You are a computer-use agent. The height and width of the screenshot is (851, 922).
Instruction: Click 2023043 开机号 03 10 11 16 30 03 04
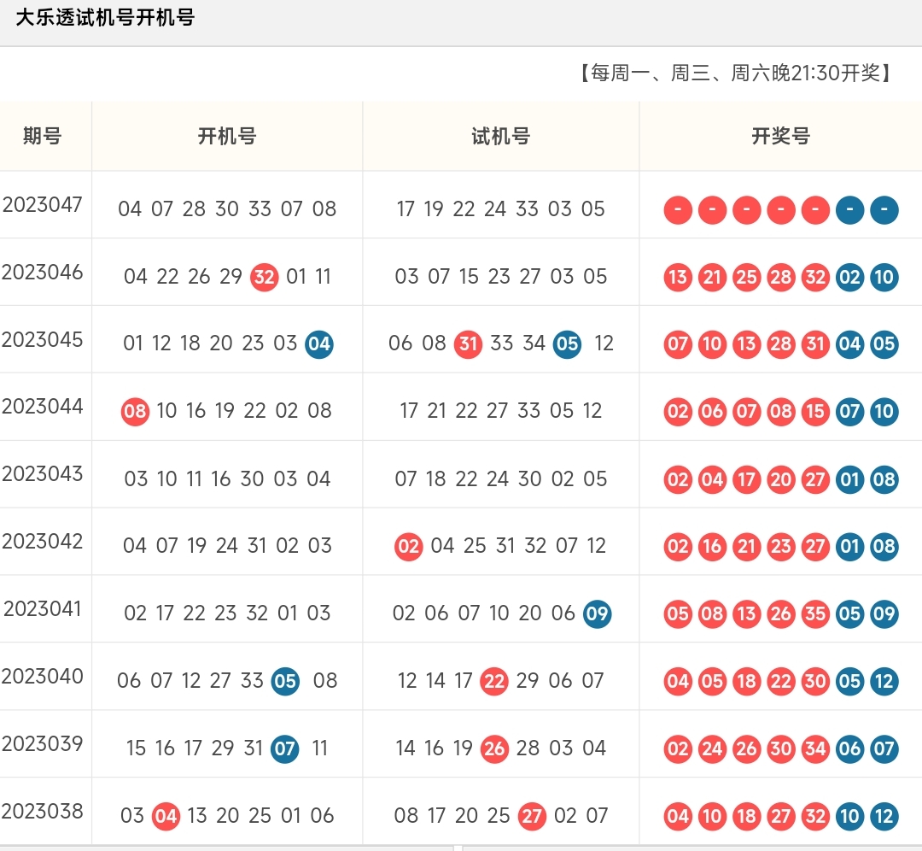click(x=227, y=479)
